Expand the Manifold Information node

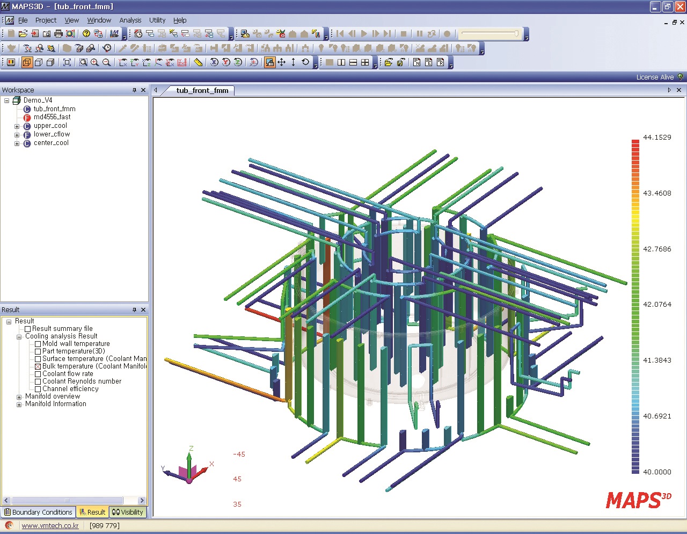(19, 404)
